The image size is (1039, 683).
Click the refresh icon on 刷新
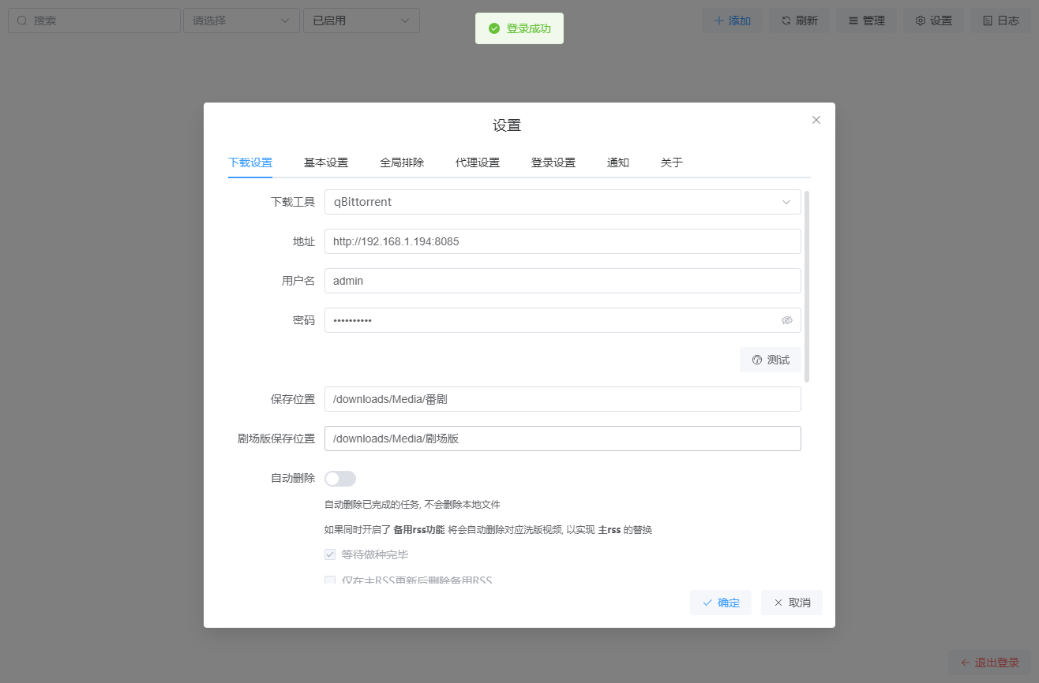pyautogui.click(x=786, y=21)
